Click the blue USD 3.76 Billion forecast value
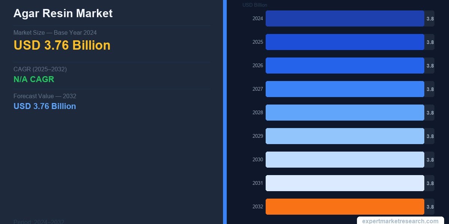Viewport: 449px width, 224px height. tap(45, 106)
